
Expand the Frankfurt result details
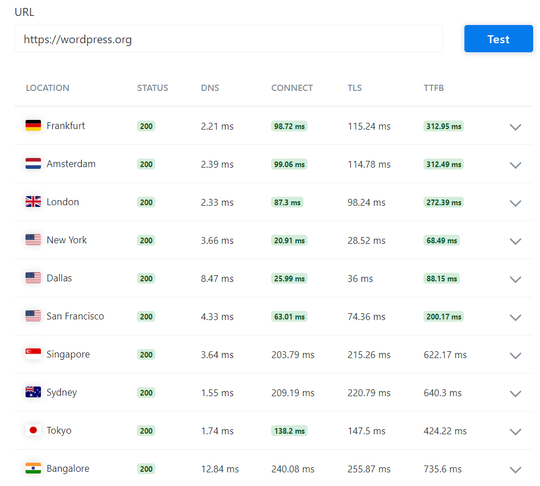click(515, 127)
